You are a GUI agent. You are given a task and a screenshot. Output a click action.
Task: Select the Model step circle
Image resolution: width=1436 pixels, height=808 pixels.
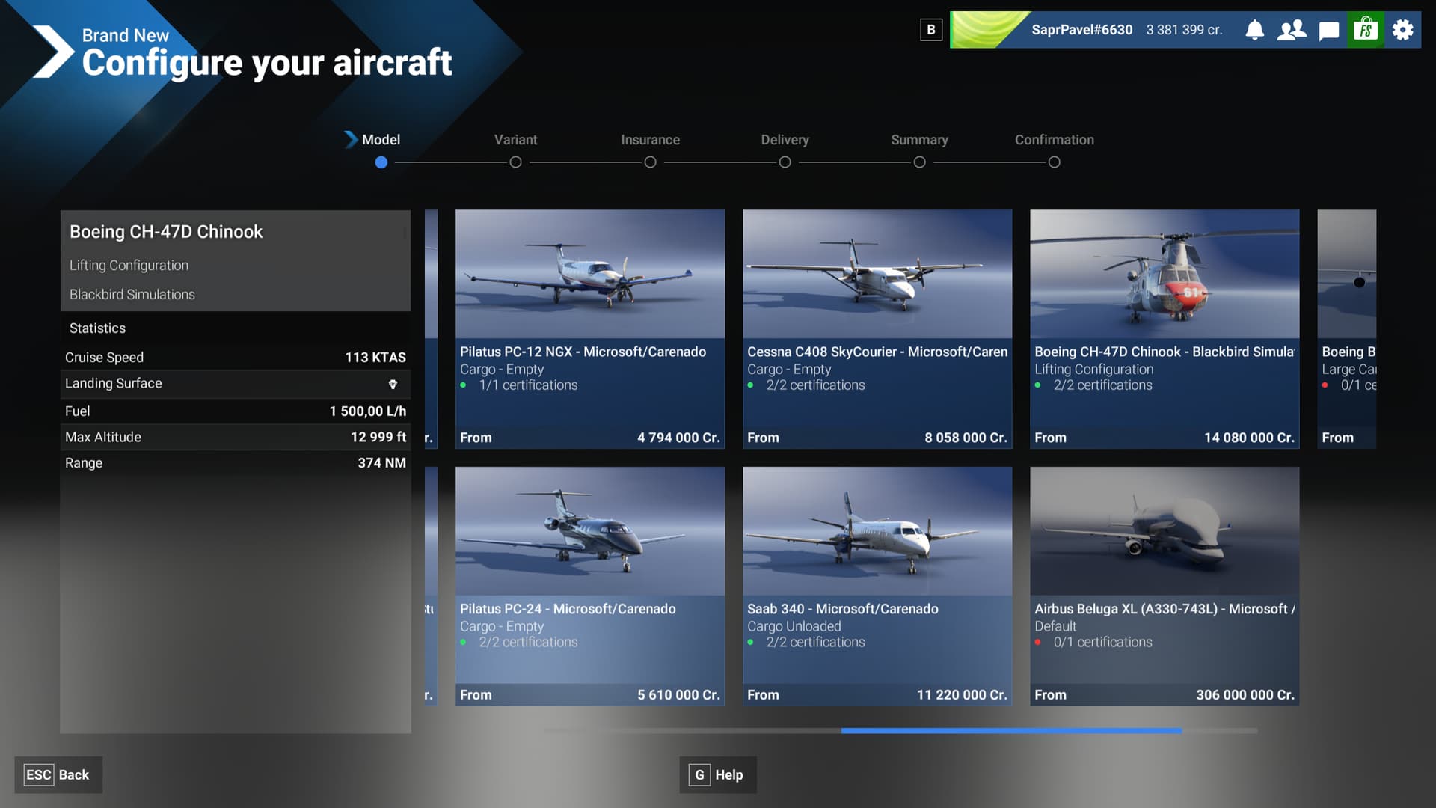coord(381,162)
